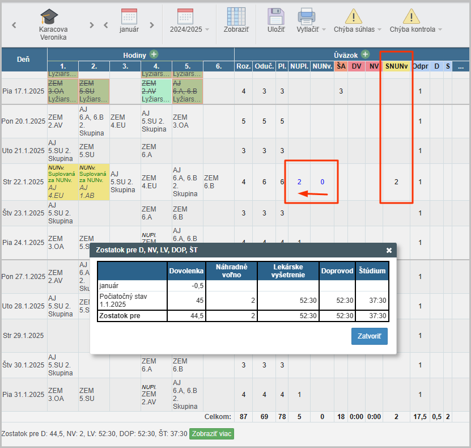471x448 pixels.
Task: Save using the Uložiť floppy disk icon
Action: pos(276,16)
